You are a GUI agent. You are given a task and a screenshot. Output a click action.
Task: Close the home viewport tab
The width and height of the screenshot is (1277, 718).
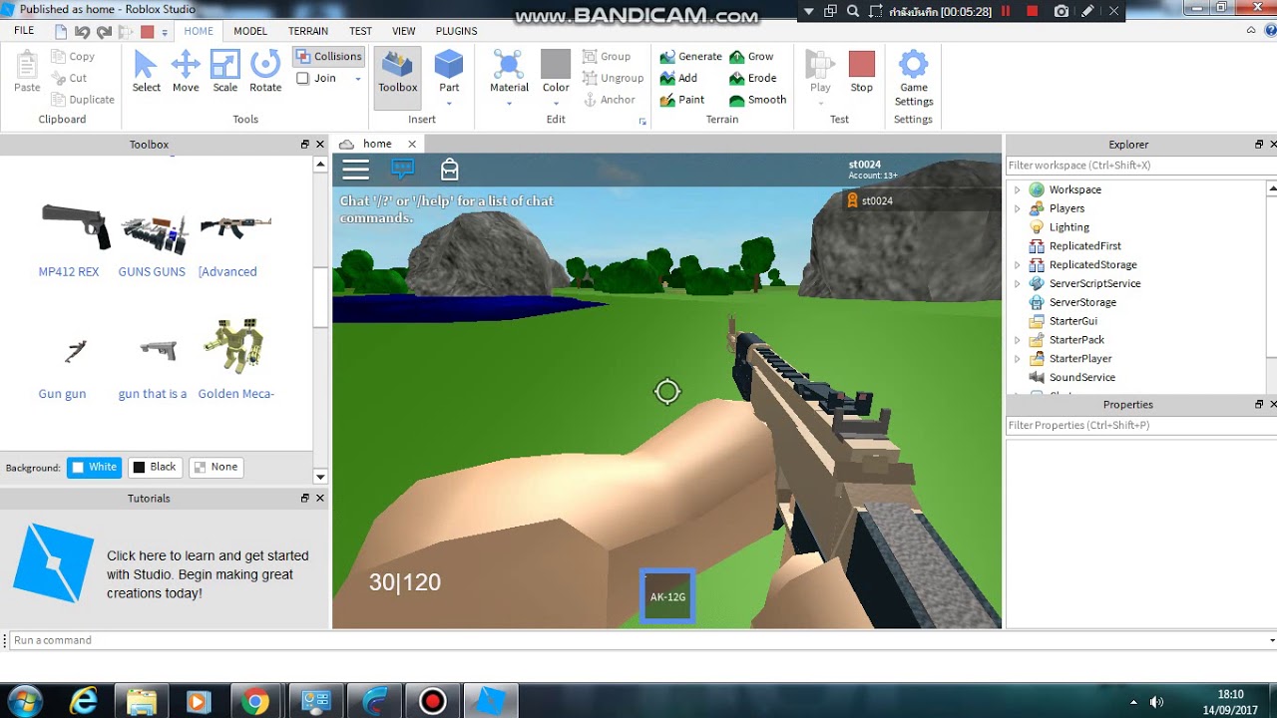point(412,144)
